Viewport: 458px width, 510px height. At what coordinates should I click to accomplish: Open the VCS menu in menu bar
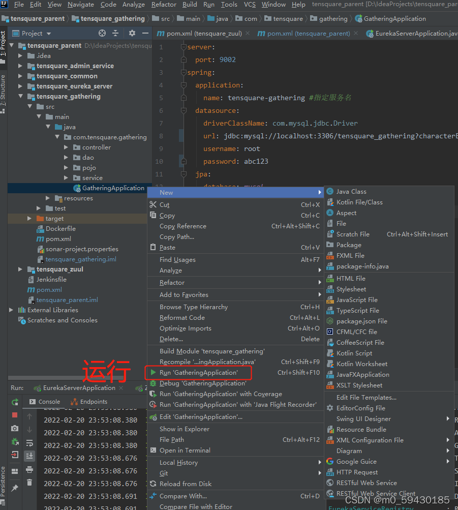tap(249, 5)
